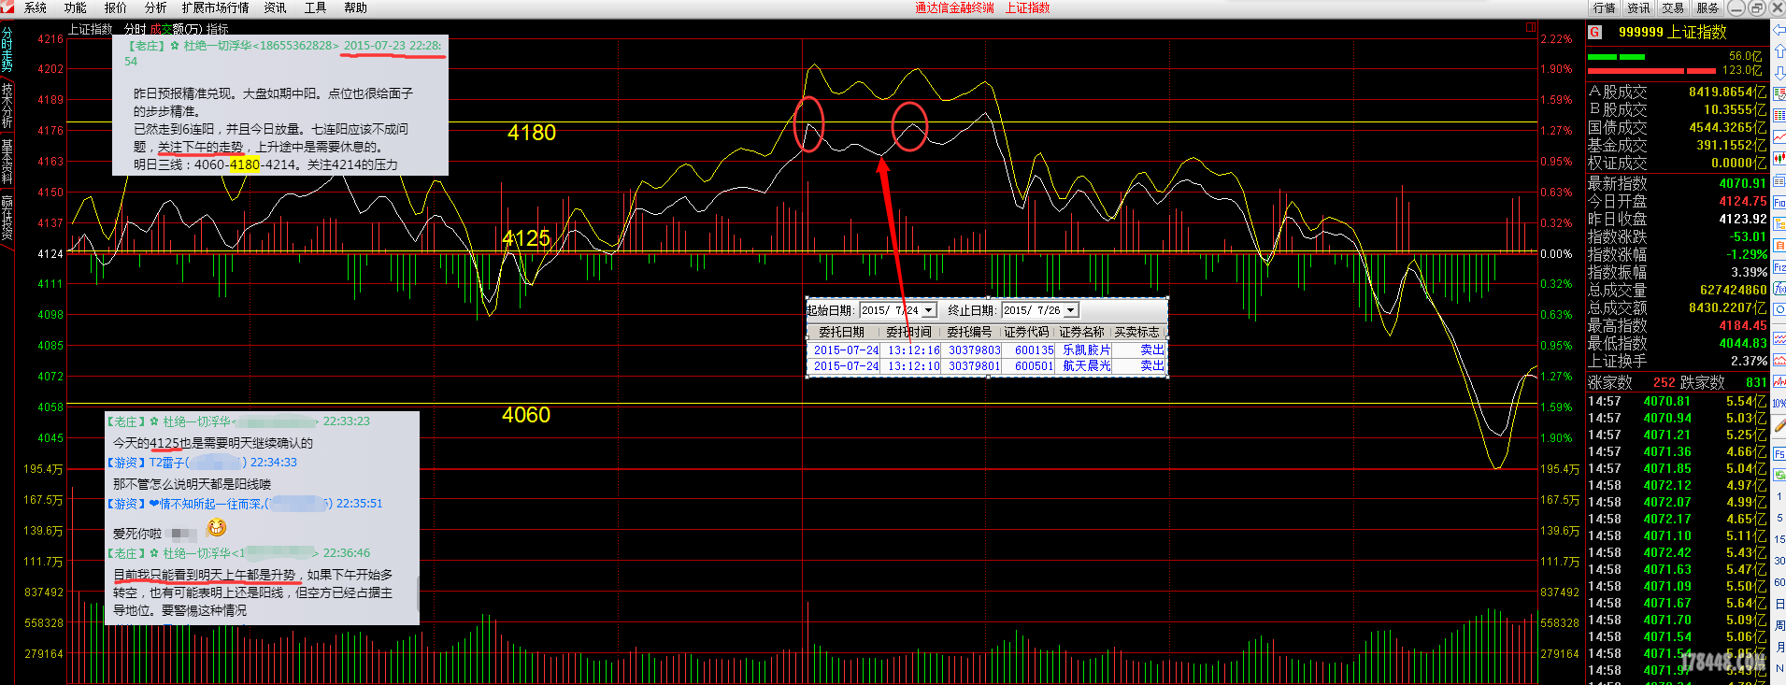Switch to the 分时走势 side tab
The image size is (1786, 685).
point(7,50)
